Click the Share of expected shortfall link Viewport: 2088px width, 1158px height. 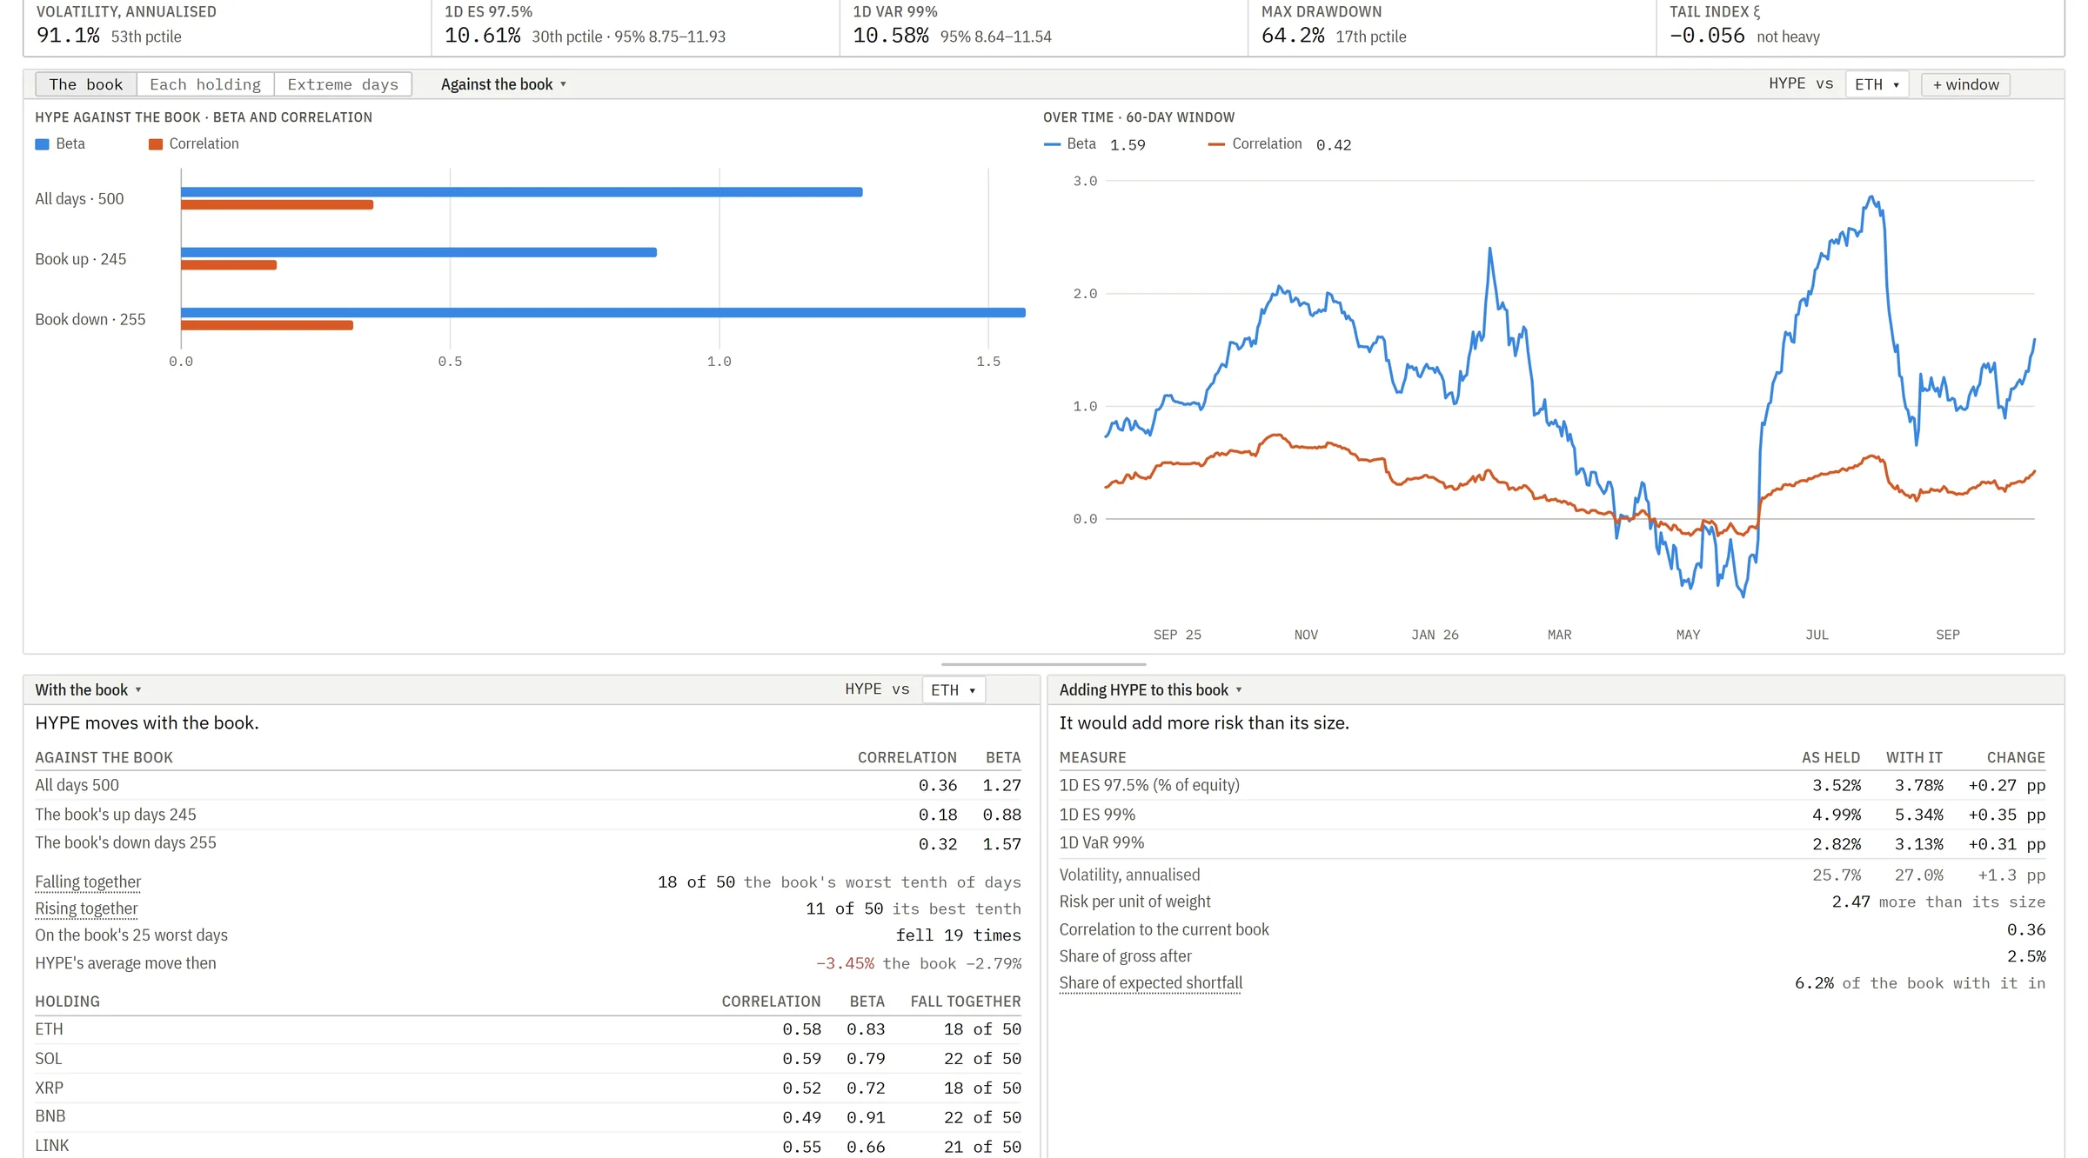pyautogui.click(x=1150, y=982)
